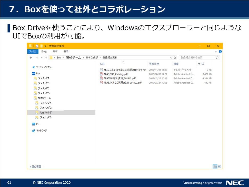Click the PDF icon of NIASV41紹介資料_201912.pdf
The width and height of the screenshot is (249, 187).
tap(101, 78)
